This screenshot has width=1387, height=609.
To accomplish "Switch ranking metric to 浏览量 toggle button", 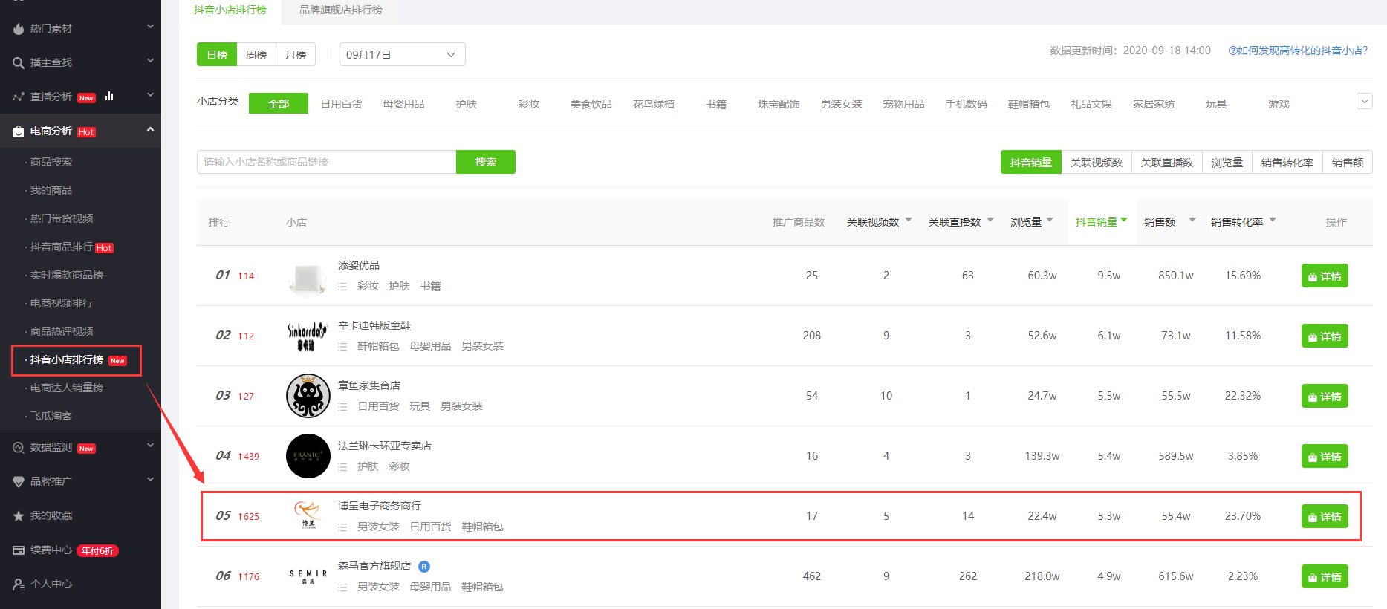I will [x=1227, y=163].
